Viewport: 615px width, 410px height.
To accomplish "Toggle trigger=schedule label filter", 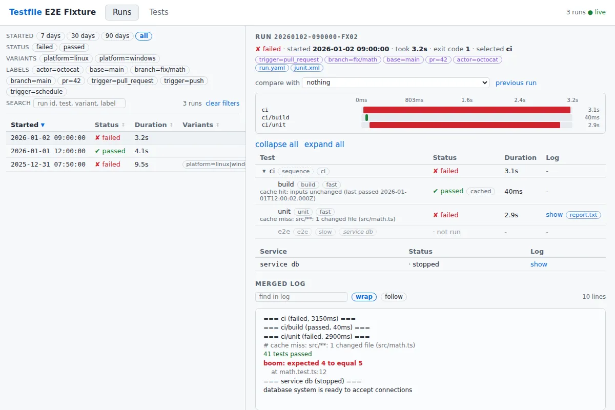I will coord(37,92).
